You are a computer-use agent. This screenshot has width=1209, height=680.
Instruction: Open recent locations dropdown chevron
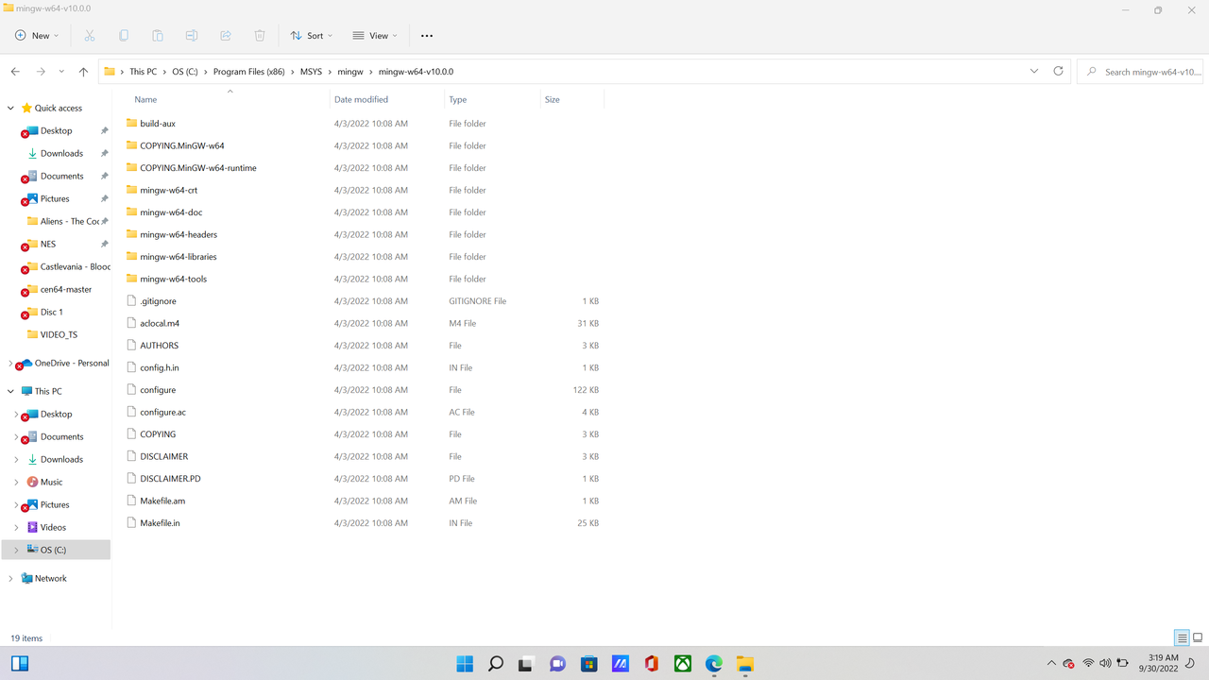pos(61,72)
